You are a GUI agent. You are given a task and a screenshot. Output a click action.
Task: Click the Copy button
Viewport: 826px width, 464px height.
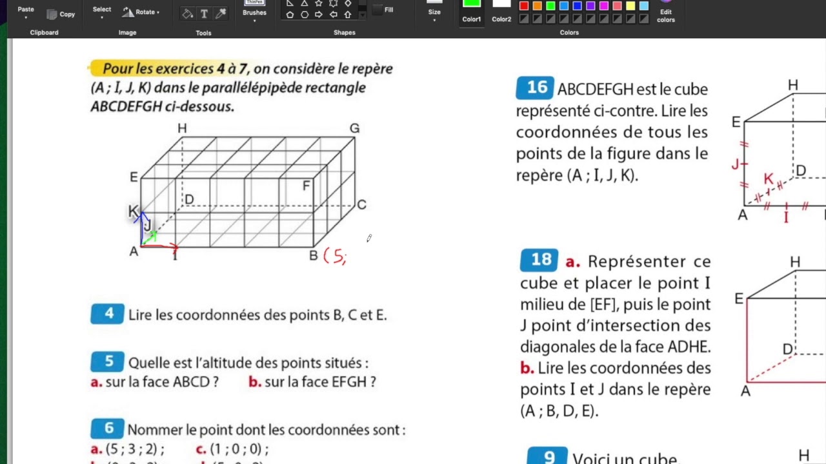pyautogui.click(x=61, y=14)
